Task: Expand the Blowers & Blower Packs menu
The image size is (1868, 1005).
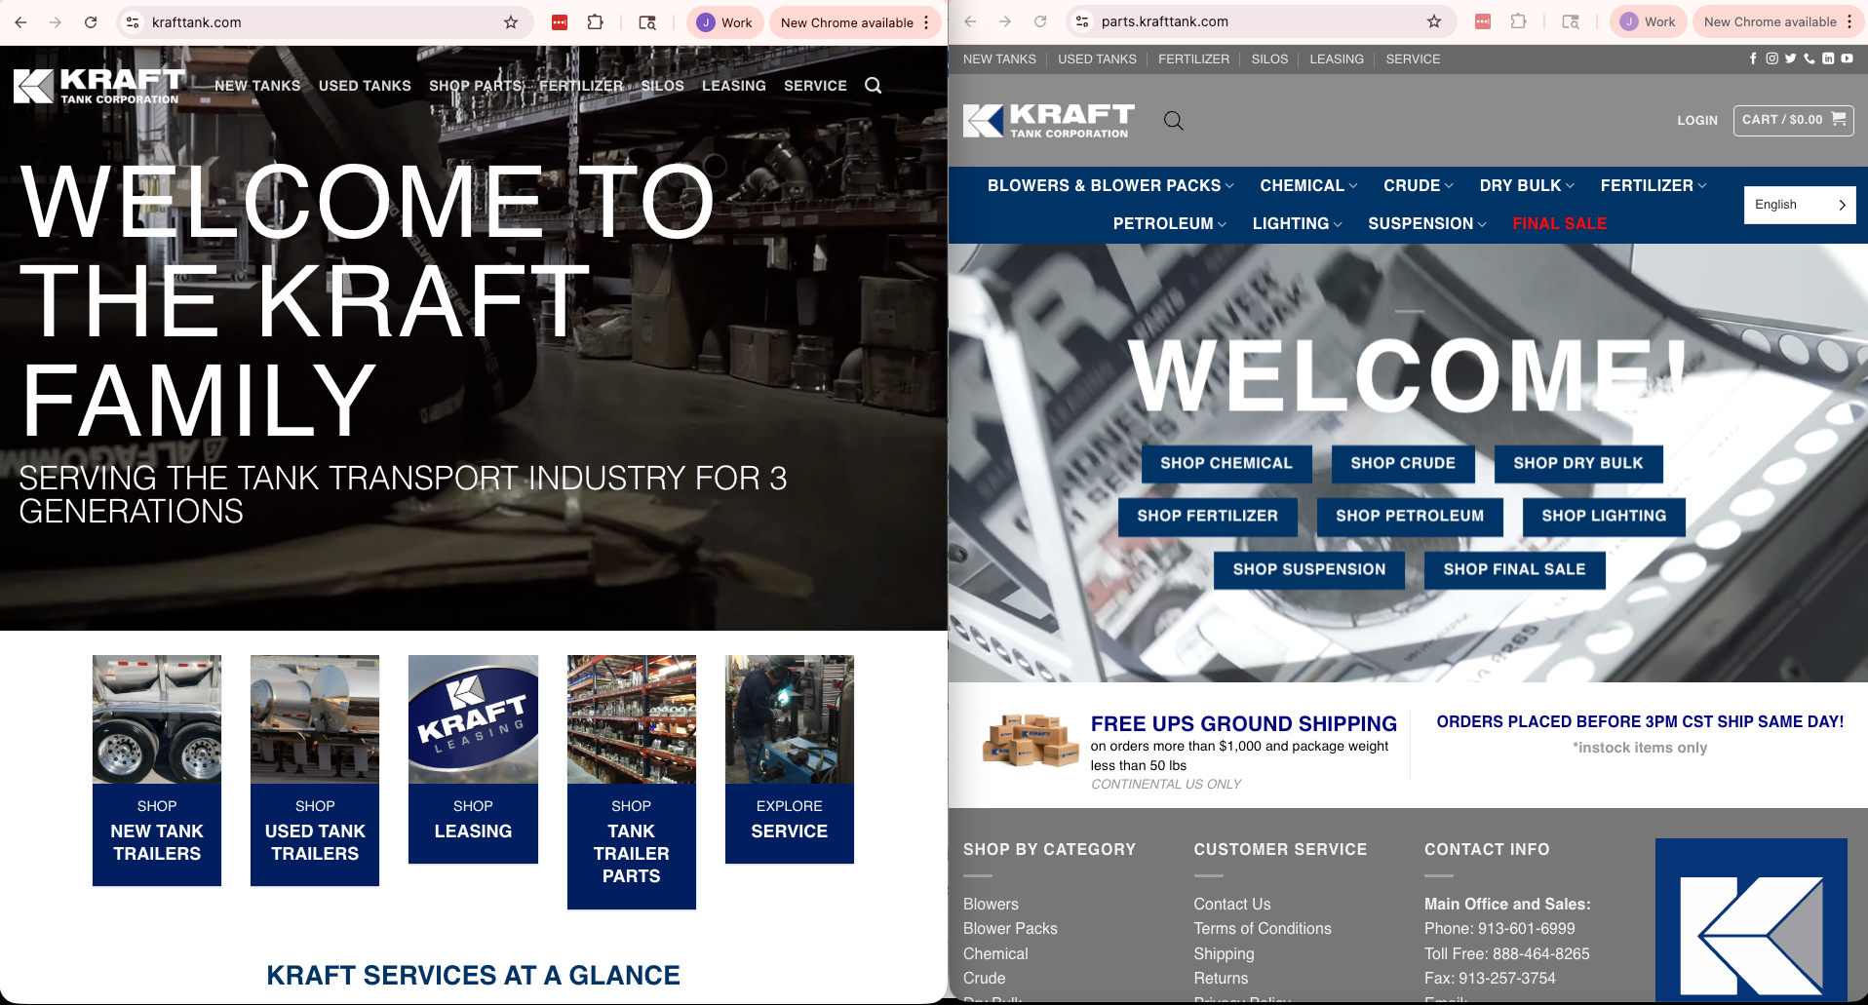Action: [1110, 185]
